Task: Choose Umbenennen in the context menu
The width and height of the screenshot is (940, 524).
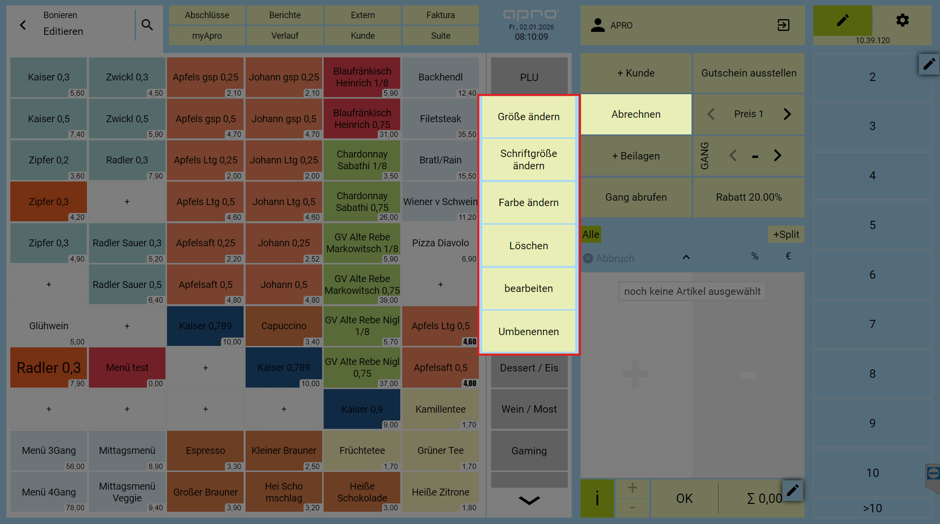Action: [x=528, y=332]
